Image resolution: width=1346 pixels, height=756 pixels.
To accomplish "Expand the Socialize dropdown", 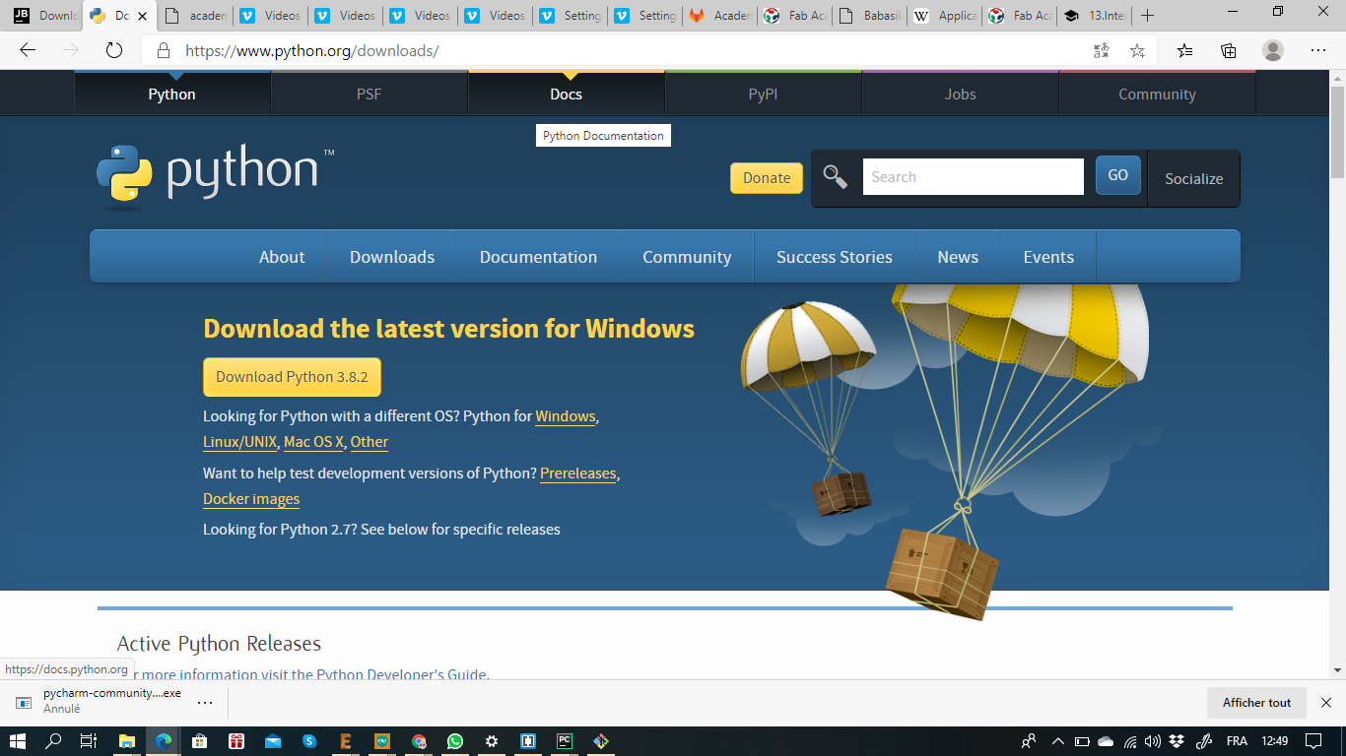I will [x=1193, y=178].
